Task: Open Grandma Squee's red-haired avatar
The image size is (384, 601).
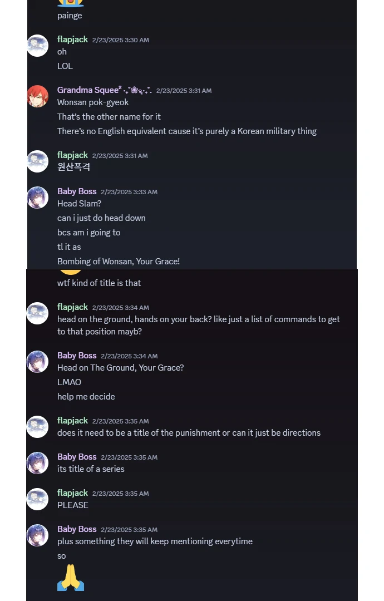Action: [38, 96]
